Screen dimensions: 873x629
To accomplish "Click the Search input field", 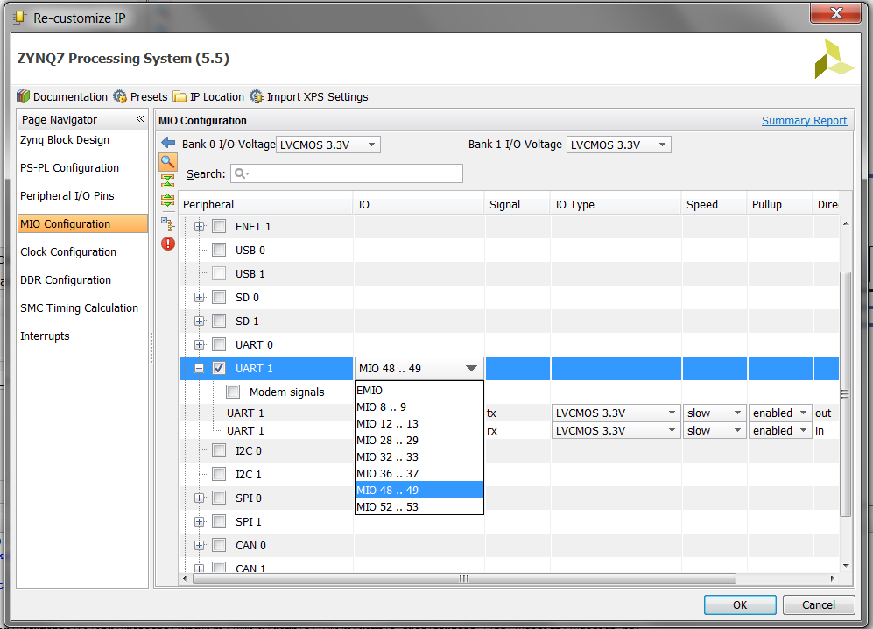I will (347, 173).
